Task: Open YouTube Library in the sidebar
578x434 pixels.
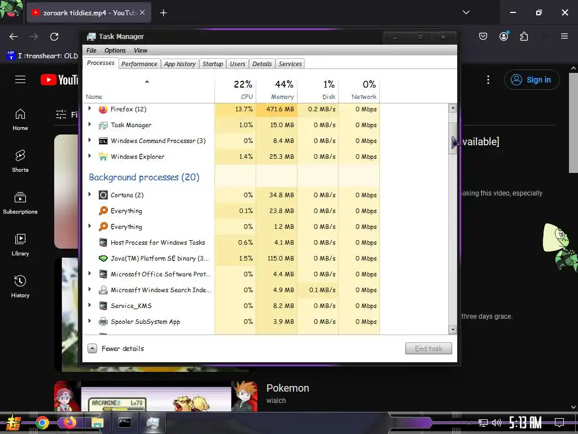Action: (x=20, y=245)
